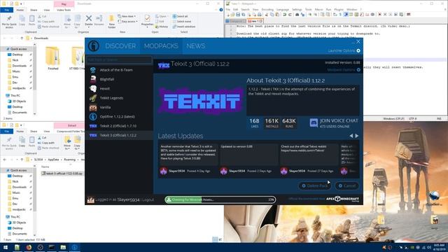This screenshot has height=252, width=448.
Task: Open Copy to dropdown in Downloads Explorer
Action: pyautogui.click(x=78, y=22)
